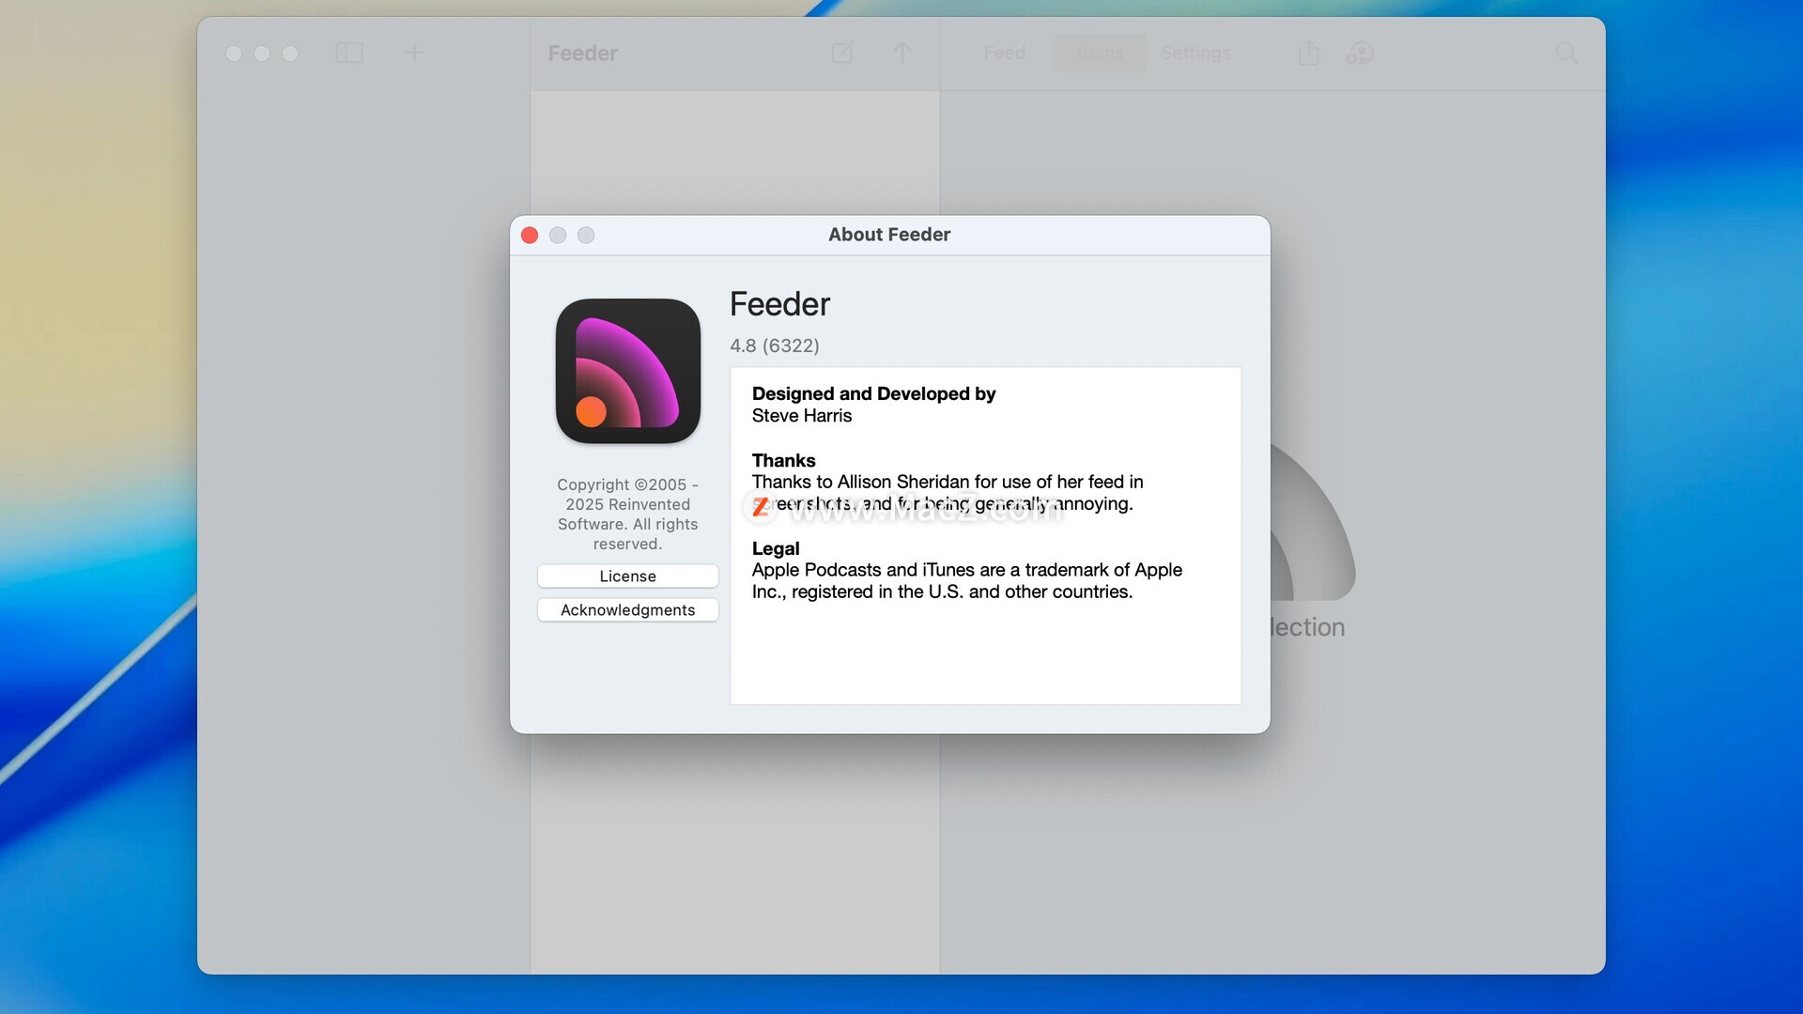Show the Acknowledgments
The height and width of the screenshot is (1014, 1803).
click(627, 609)
